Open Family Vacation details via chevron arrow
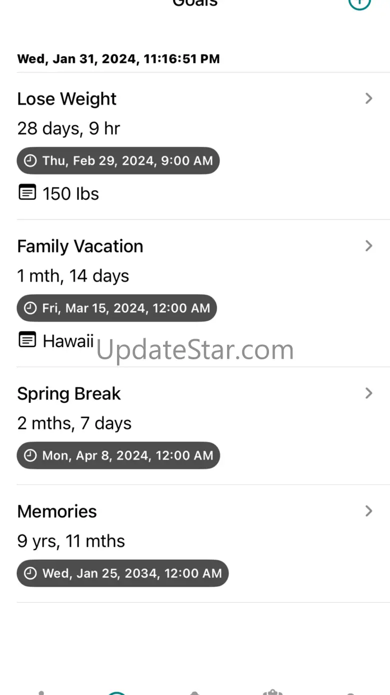This screenshot has width=390, height=695. pos(369,246)
